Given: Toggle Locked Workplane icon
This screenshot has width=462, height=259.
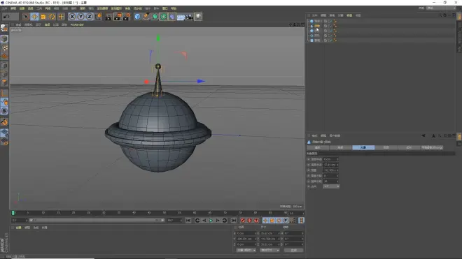Looking at the screenshot, I should [x=4, y=133].
